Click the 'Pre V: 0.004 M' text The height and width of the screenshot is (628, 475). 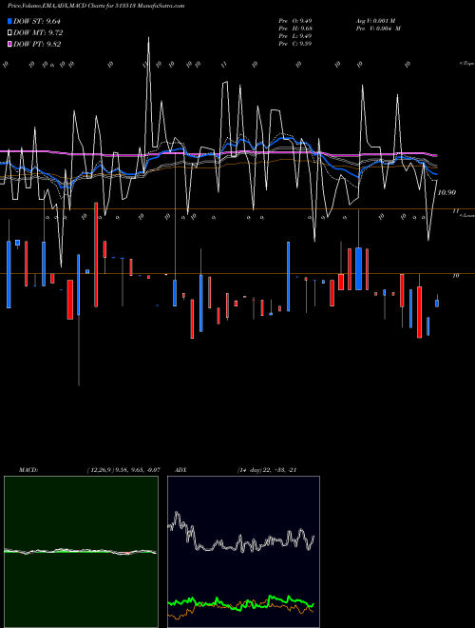378,29
